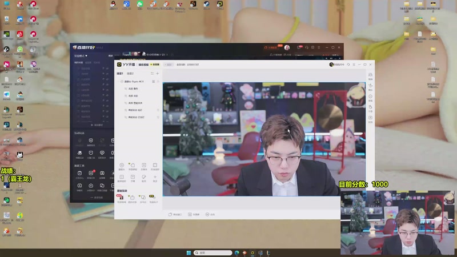Open the Windows Start menu
Viewport: 457px width, 257px height.
tap(189, 252)
